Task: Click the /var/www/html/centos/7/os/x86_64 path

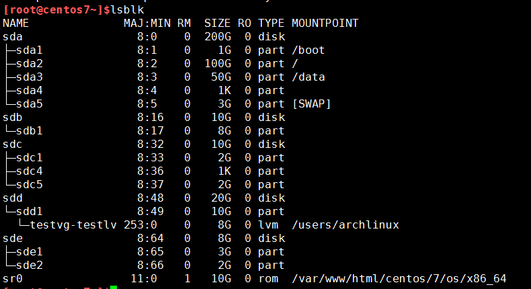Action: [x=399, y=278]
